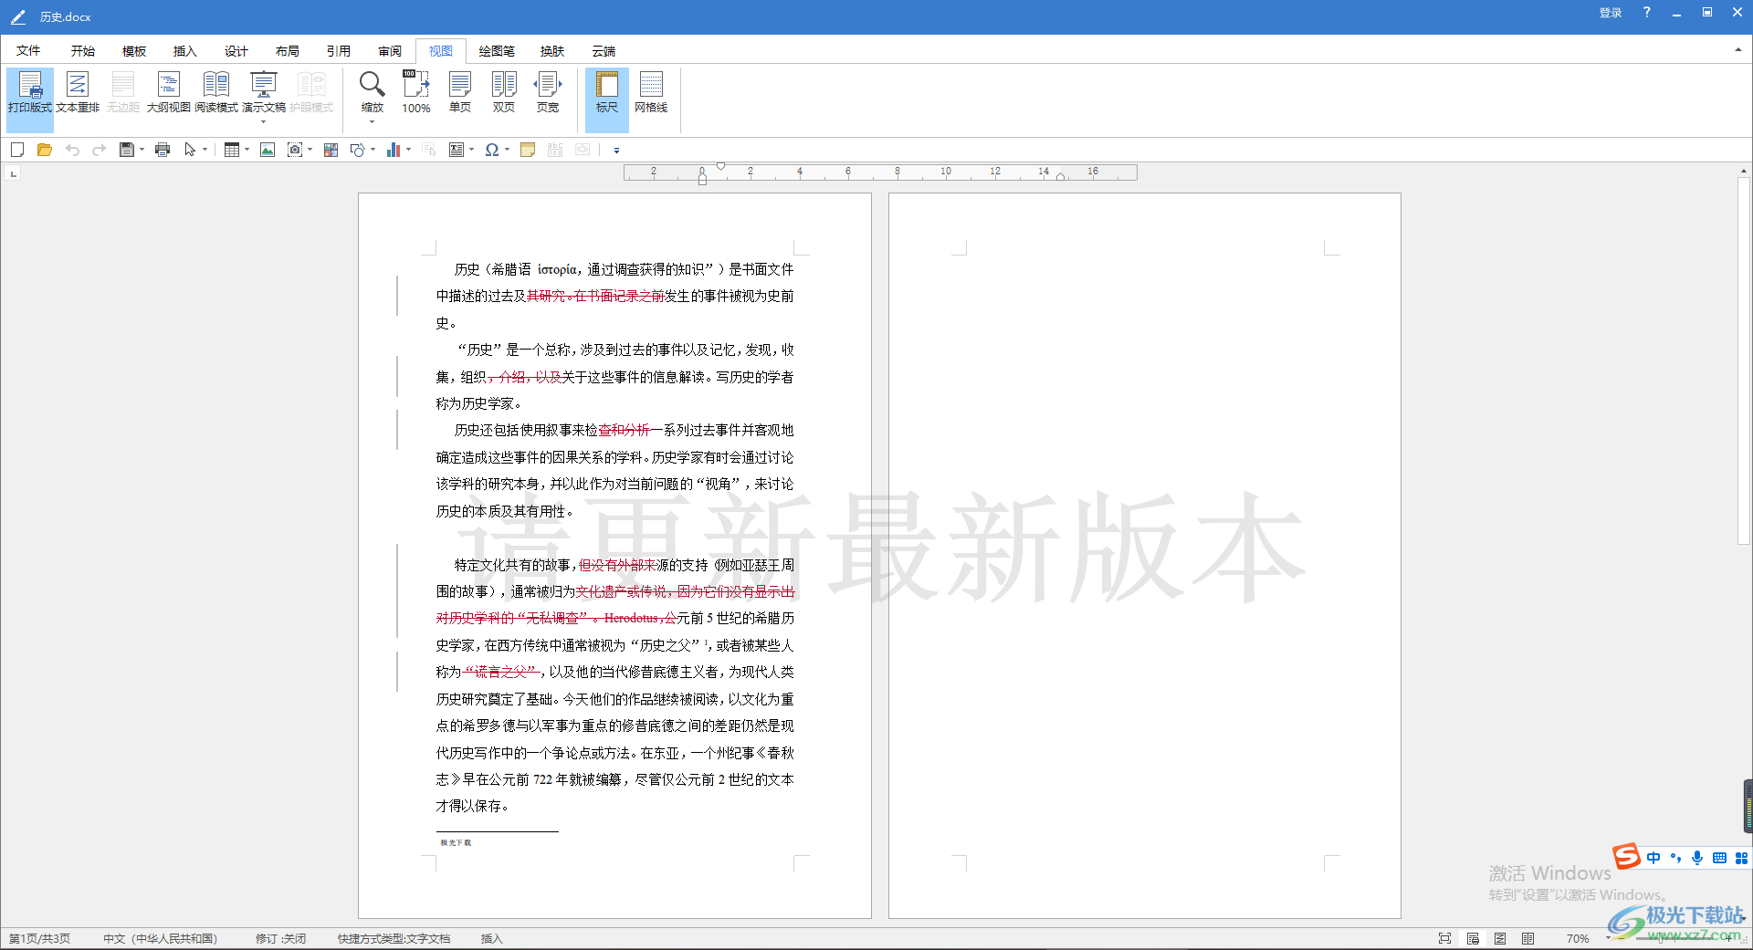Select text reflow icon in status bar
Screen dimensions: 1753x950
[x=1500, y=938]
